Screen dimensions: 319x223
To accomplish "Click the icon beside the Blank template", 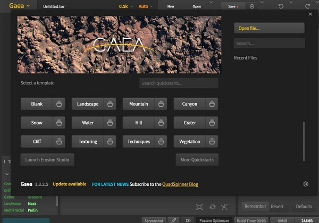I will point(60,104).
